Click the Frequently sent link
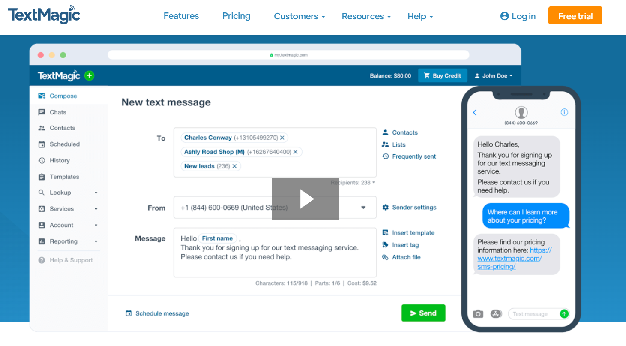 coord(409,156)
